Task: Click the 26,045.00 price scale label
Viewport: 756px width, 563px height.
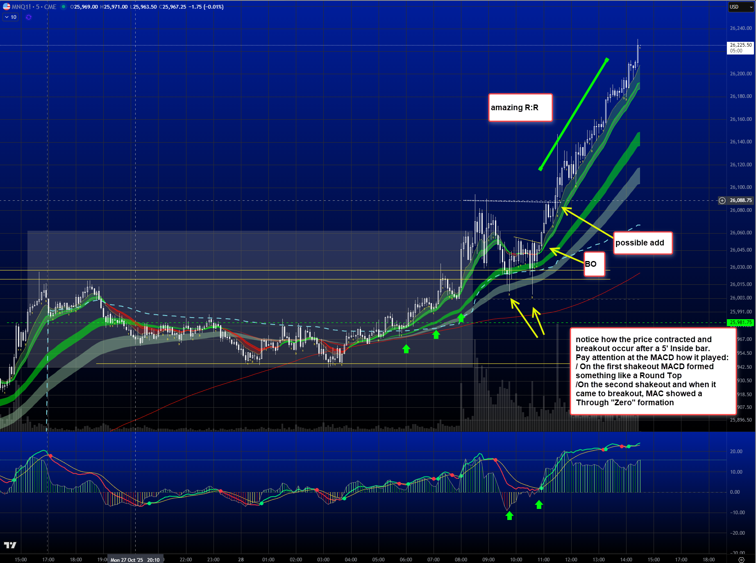Action: 741,250
